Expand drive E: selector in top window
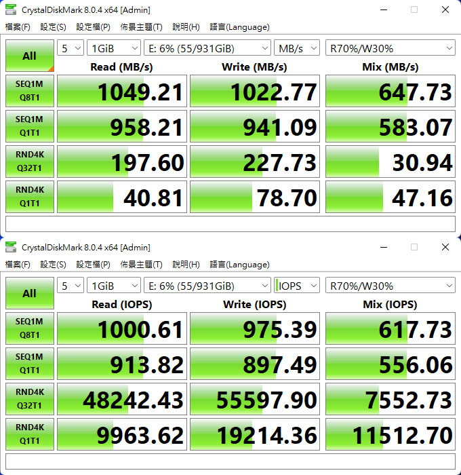This screenshot has width=461, height=475. (x=207, y=48)
